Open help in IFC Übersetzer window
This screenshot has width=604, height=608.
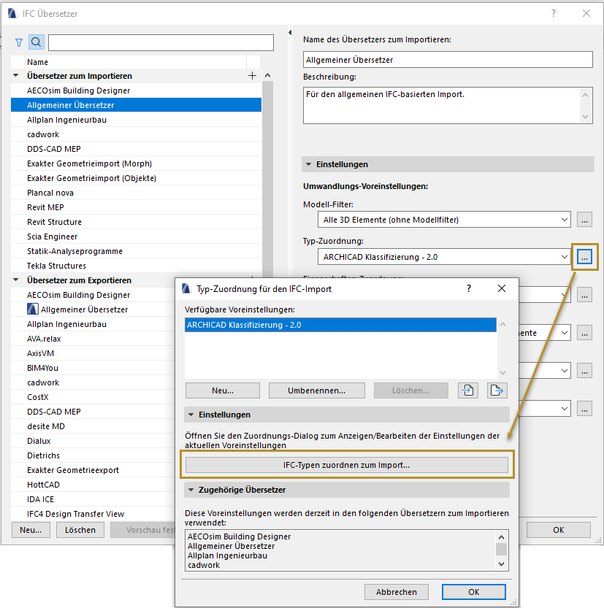pyautogui.click(x=554, y=14)
